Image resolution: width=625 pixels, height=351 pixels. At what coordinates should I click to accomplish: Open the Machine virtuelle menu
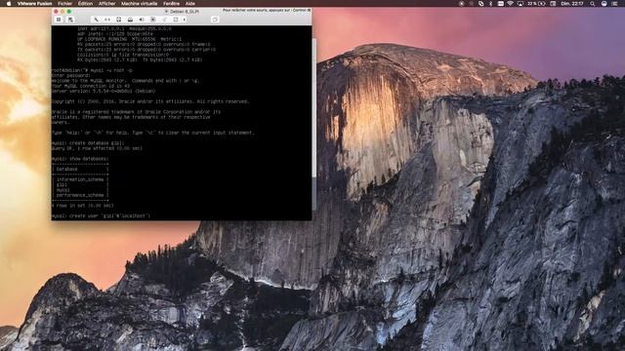[139, 4]
